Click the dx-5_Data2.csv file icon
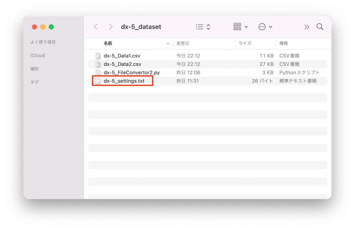Viewport: 355px width, 230px height. [x=98, y=64]
